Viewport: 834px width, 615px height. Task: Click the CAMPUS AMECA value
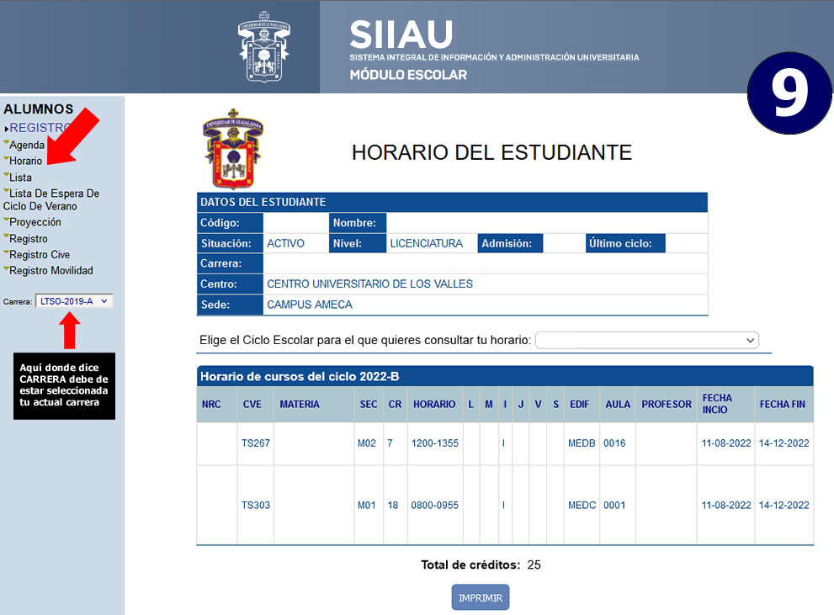coord(310,305)
